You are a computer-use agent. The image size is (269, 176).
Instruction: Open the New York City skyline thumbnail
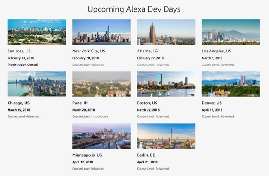tap(102, 32)
